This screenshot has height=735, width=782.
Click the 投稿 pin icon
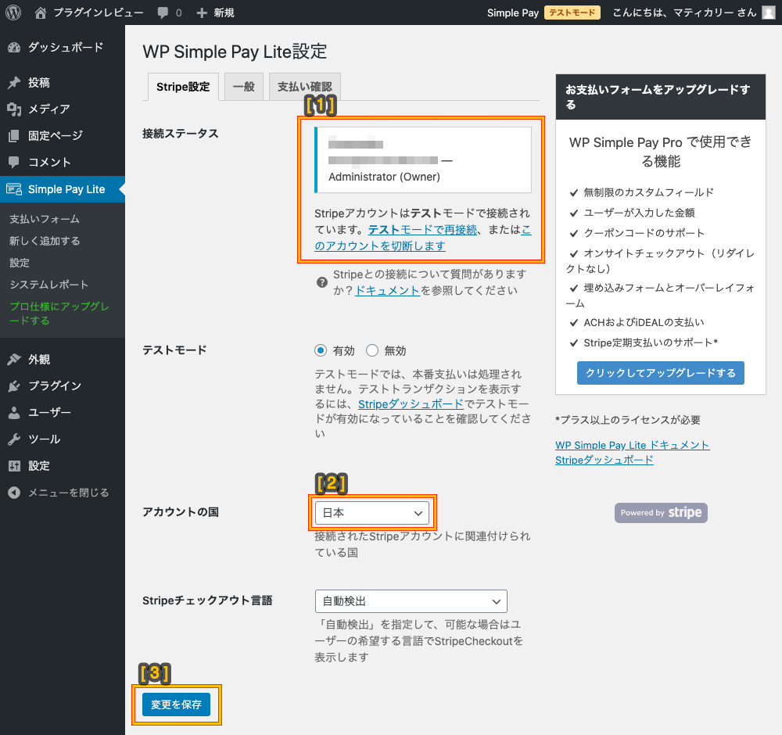14,82
